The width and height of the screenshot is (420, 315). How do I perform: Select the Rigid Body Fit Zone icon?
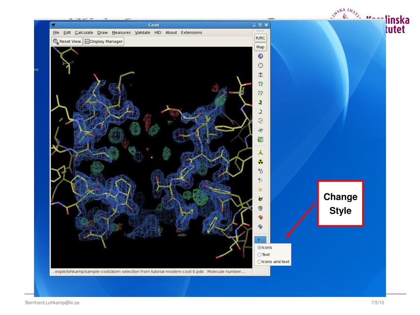point(260,84)
